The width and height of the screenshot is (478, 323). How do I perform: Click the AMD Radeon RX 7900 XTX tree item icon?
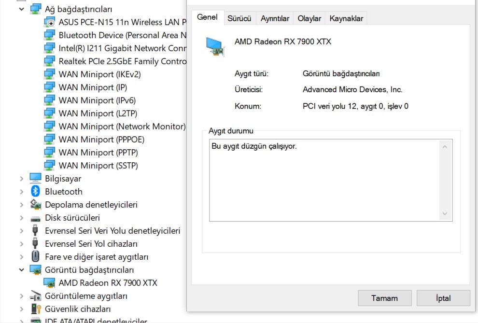pyautogui.click(x=49, y=283)
